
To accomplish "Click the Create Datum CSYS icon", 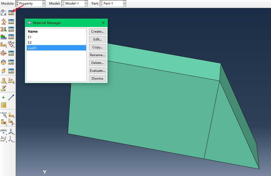I will click(11, 139).
